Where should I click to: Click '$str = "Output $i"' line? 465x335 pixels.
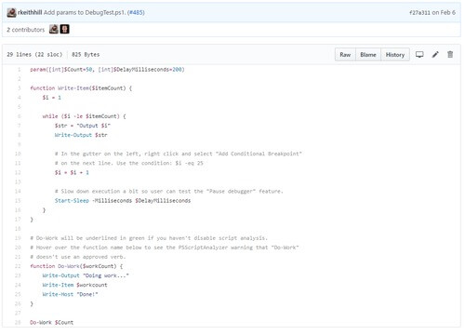tap(83, 126)
